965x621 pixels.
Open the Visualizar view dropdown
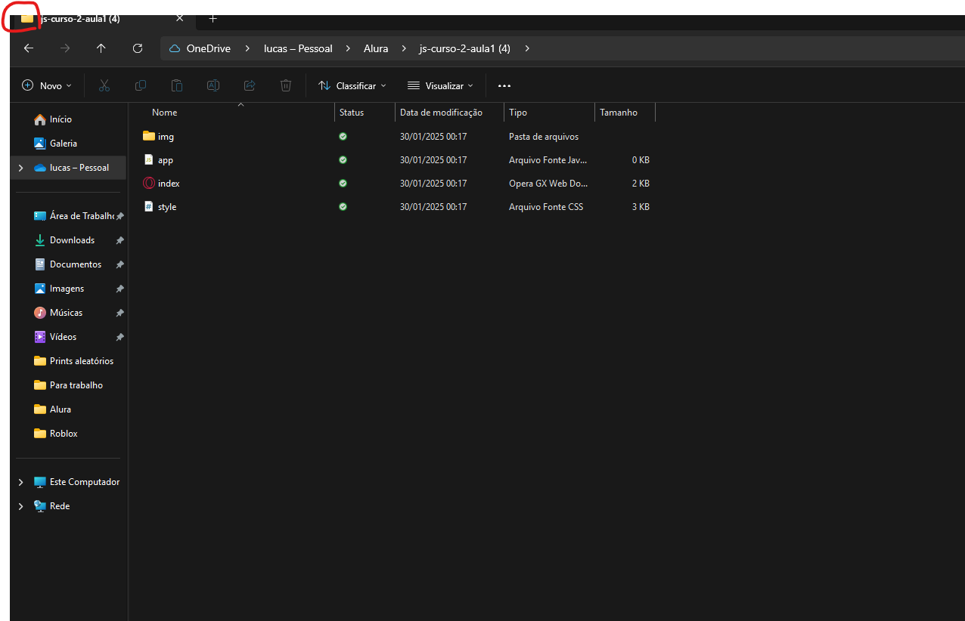point(440,85)
